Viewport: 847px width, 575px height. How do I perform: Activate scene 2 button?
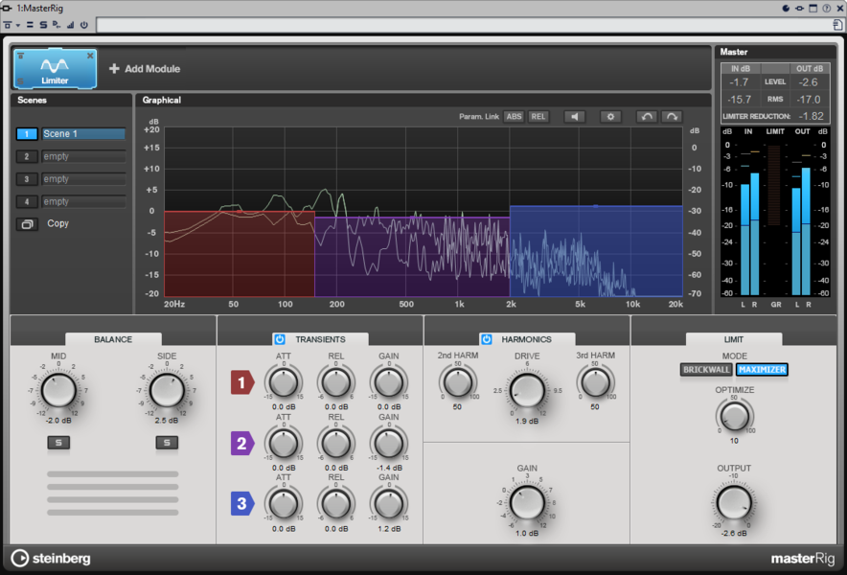(27, 157)
